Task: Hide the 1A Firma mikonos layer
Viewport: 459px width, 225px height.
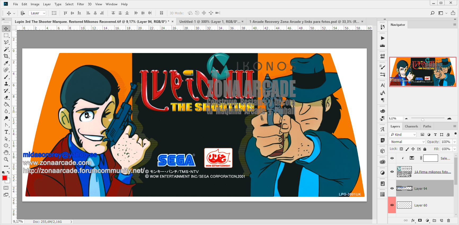Action: click(x=392, y=172)
